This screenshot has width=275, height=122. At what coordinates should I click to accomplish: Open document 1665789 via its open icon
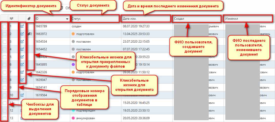[x=22, y=26]
